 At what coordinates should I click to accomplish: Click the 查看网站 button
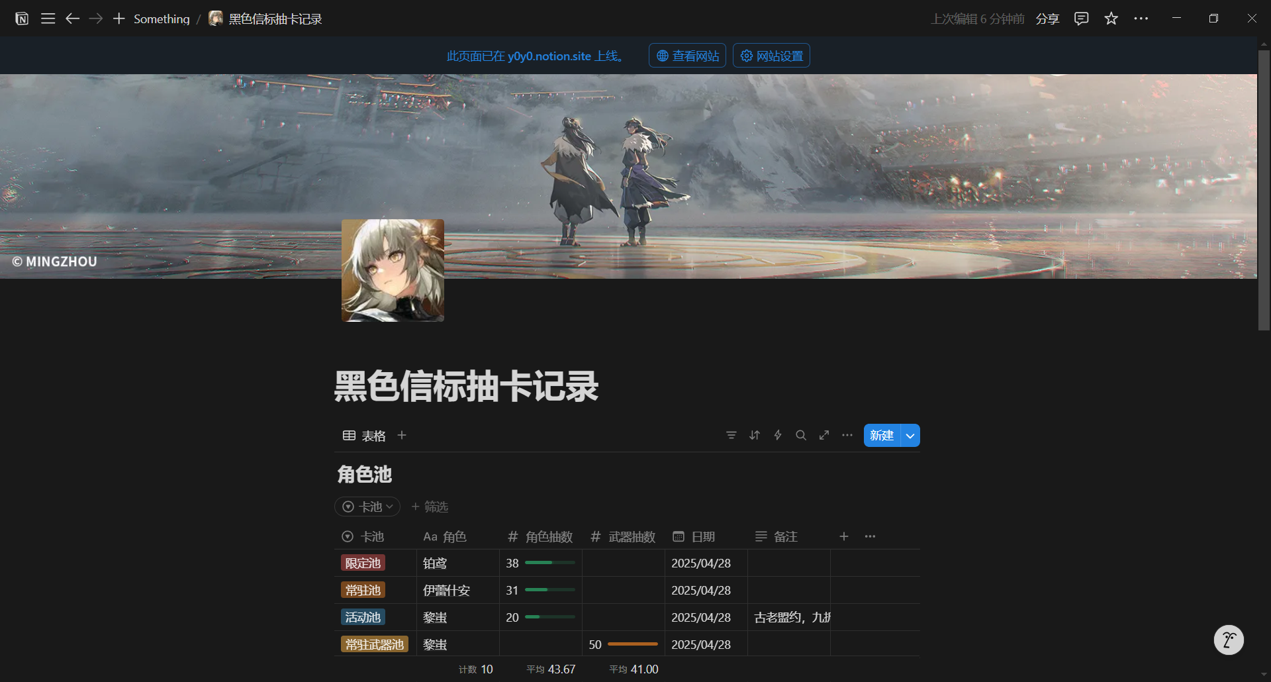[x=686, y=55]
